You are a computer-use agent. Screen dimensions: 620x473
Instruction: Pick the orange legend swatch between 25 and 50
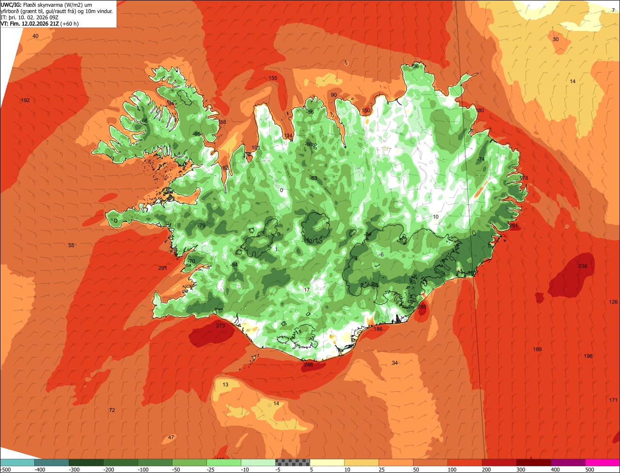396,462
